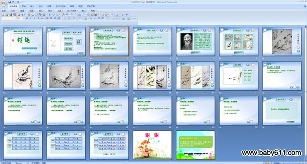Screen dimensions: 307x164
Task: Click the Undo arrow in the classic toolbar
Action: point(67,14)
